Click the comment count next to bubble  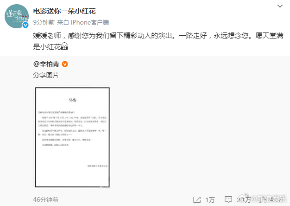pyautogui.click(x=244, y=200)
